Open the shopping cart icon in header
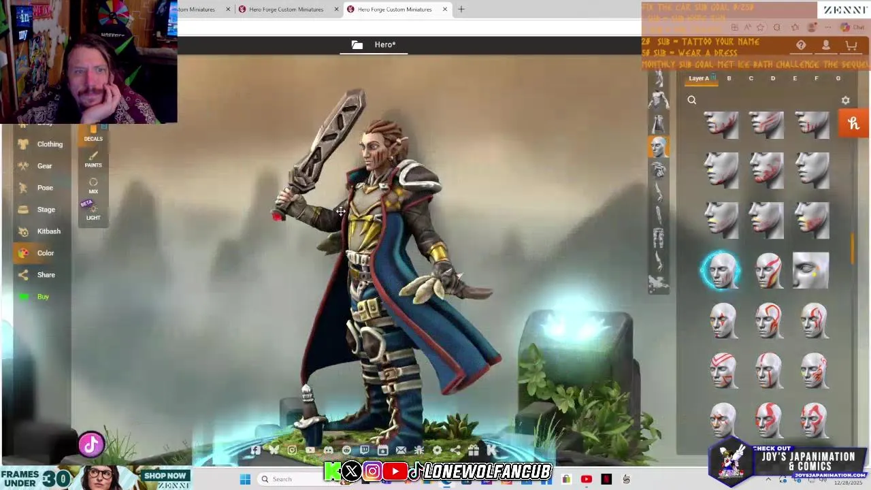The height and width of the screenshot is (490, 871). click(851, 46)
